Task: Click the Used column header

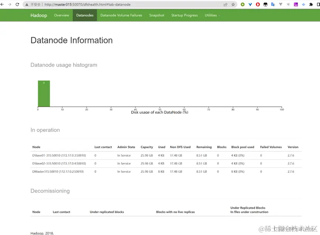Action: pos(162,147)
